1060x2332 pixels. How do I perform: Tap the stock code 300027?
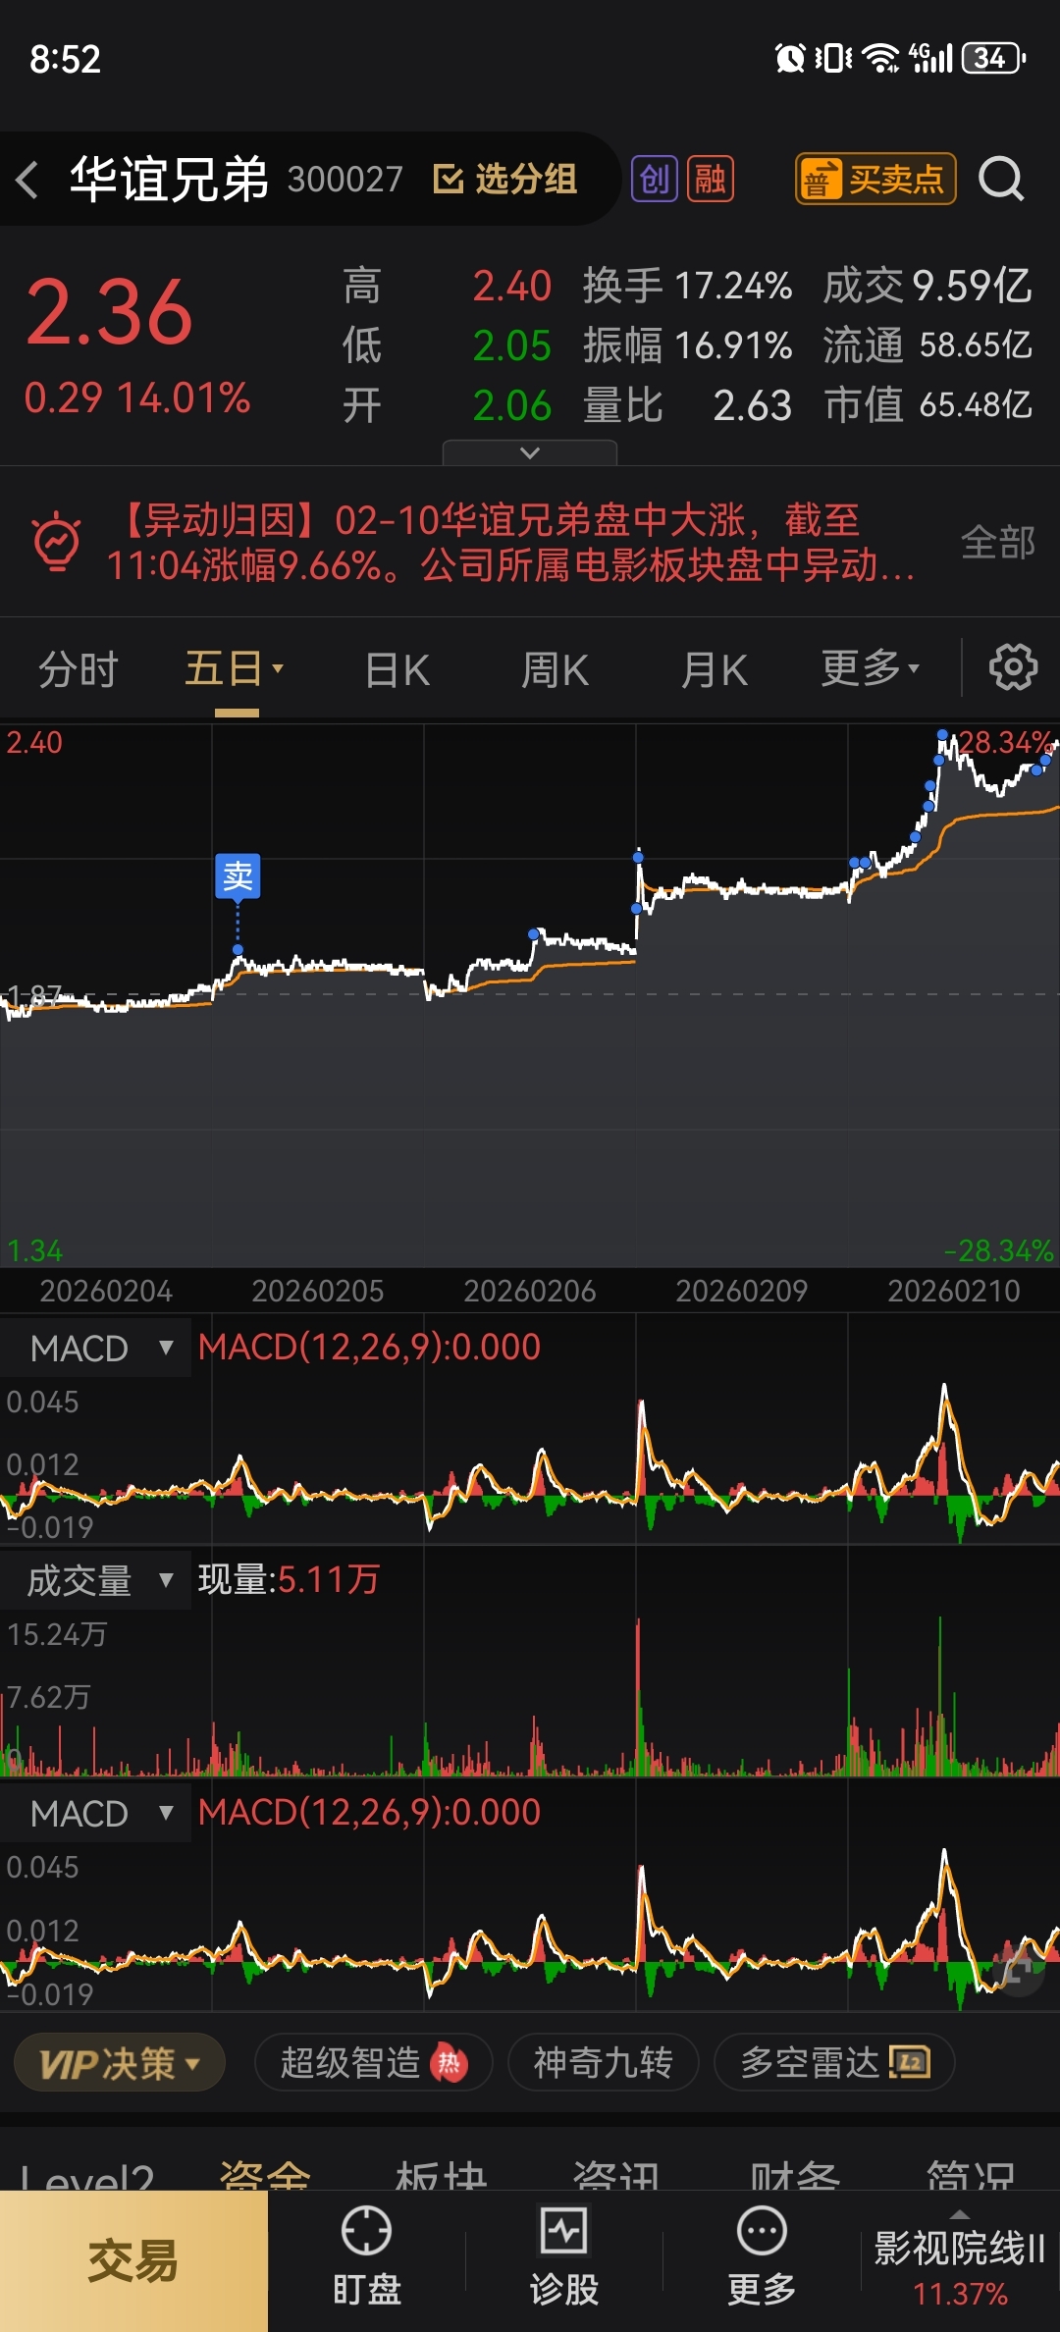tap(345, 180)
